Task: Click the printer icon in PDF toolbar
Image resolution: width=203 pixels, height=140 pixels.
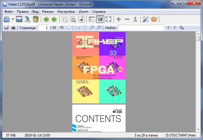Action: pyautogui.click(x=13, y=28)
